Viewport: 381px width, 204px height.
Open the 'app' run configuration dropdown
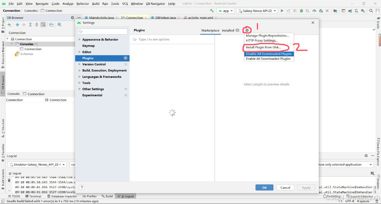pyautogui.click(x=225, y=10)
